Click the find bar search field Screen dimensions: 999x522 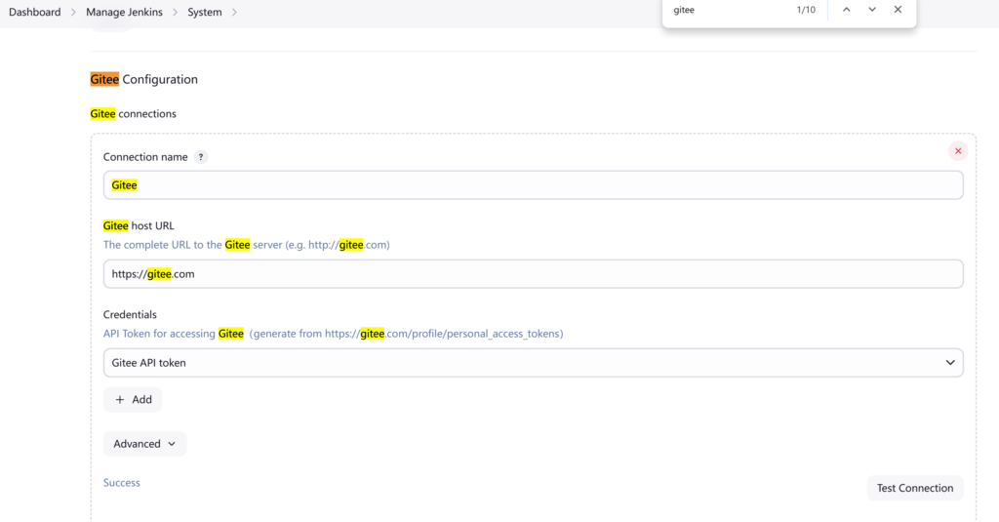tap(730, 10)
